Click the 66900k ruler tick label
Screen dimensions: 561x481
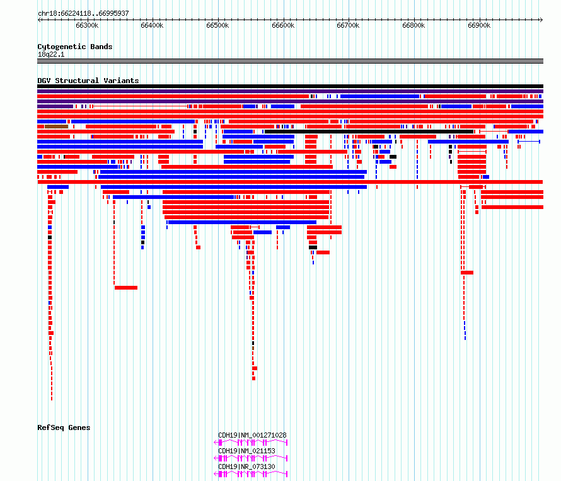click(x=479, y=25)
